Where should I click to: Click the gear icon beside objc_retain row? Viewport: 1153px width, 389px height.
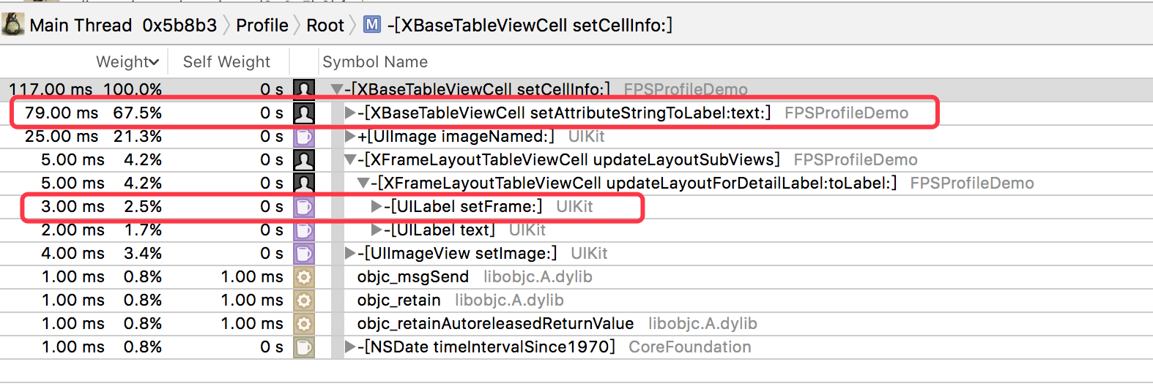pos(304,301)
